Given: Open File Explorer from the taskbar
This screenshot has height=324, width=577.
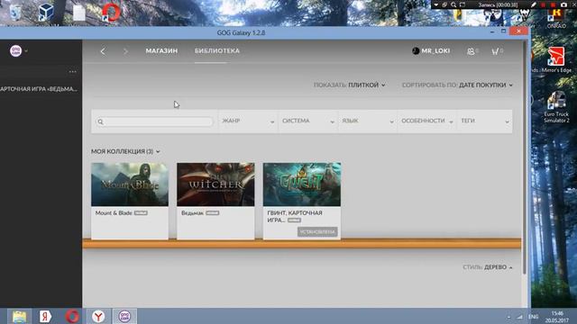Looking at the screenshot, I should click(19, 316).
